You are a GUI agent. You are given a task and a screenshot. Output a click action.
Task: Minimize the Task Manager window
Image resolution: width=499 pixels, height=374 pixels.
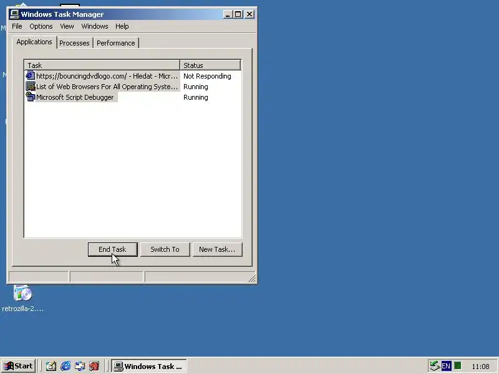tap(228, 14)
